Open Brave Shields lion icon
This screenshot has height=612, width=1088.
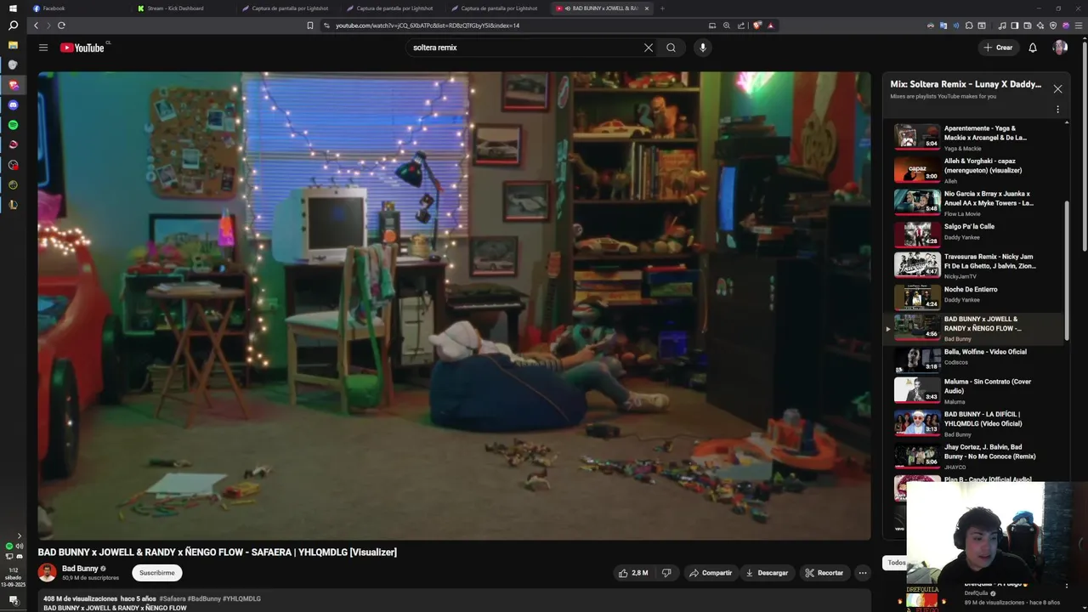(757, 25)
